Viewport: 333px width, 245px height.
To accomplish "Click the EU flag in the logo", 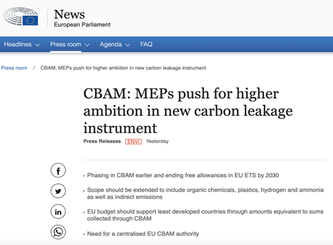I will click(x=30, y=21).
